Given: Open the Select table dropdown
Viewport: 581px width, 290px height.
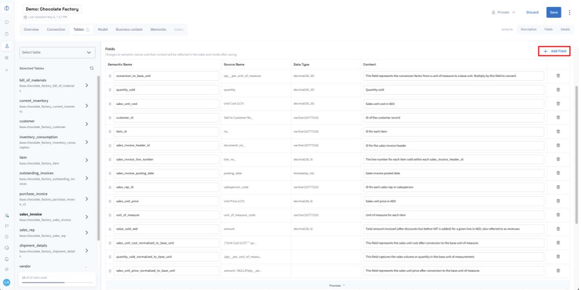Looking at the screenshot, I should 57,52.
